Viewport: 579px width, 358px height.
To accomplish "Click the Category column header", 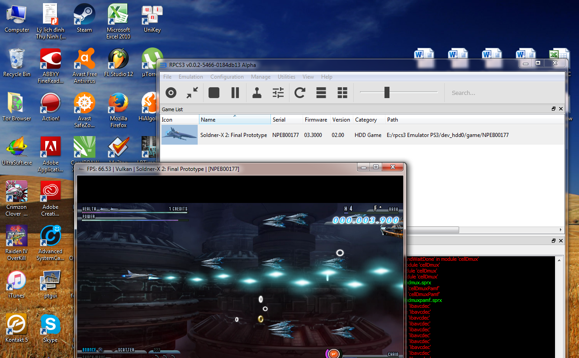I will 366,120.
